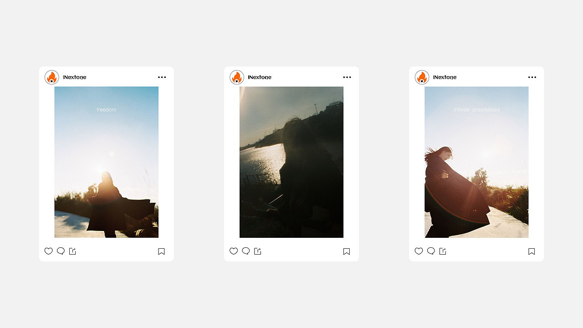583x328 pixels.
Task: Bookmark the Infinite possibilities post
Action: (532, 251)
